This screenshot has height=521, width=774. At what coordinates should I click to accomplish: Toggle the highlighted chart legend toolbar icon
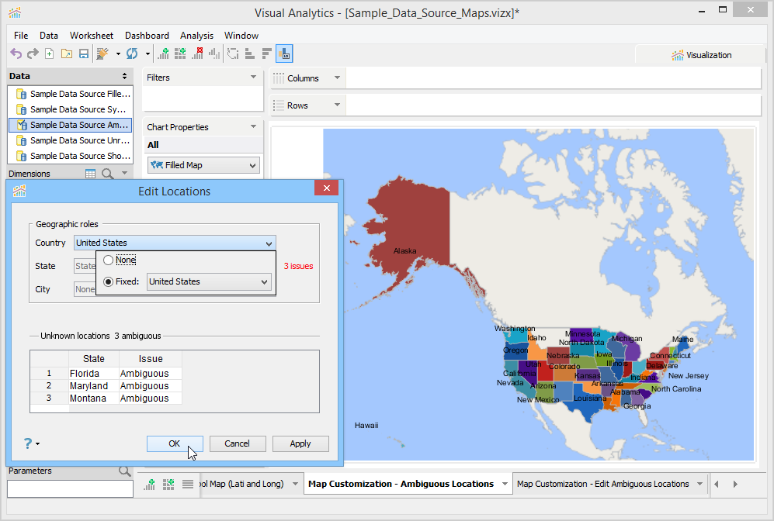tap(284, 53)
